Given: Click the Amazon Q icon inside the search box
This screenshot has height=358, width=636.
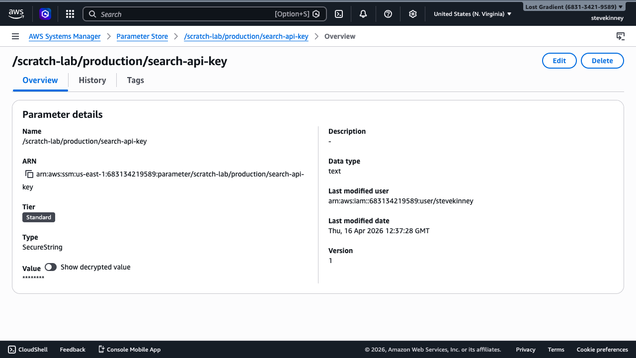Looking at the screenshot, I should (316, 14).
